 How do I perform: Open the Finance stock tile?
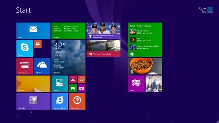68,31
